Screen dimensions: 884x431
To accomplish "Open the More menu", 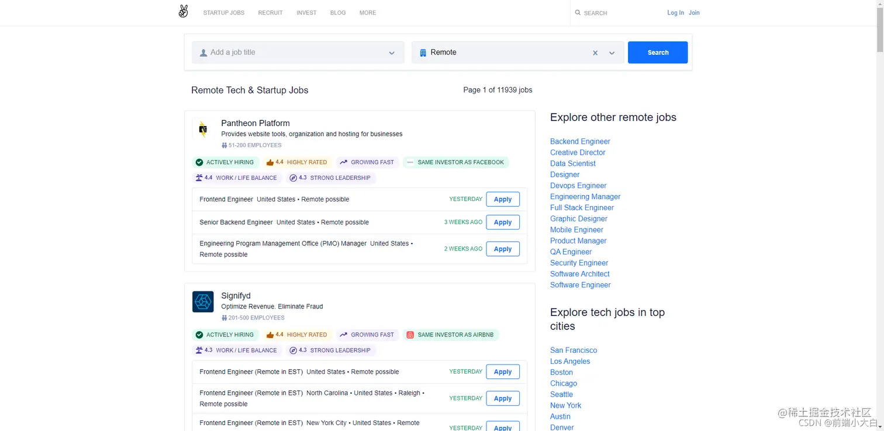I will pos(368,12).
